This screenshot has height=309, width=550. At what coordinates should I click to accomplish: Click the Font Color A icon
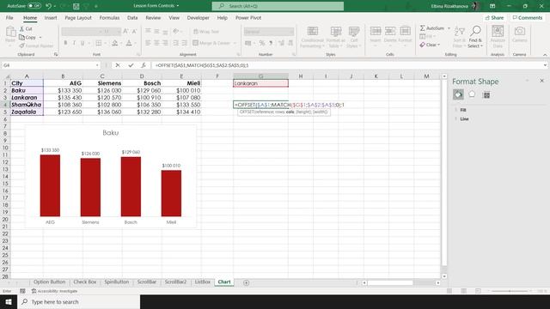coord(129,43)
